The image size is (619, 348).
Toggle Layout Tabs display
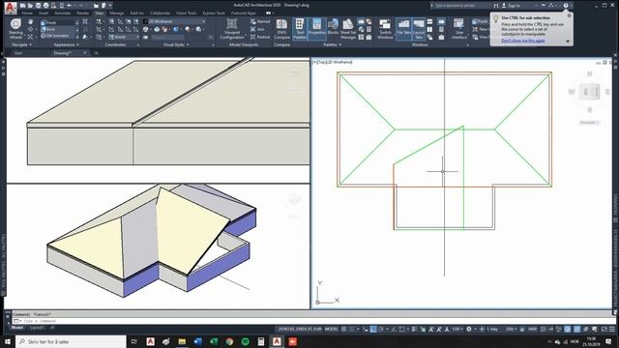pos(419,29)
